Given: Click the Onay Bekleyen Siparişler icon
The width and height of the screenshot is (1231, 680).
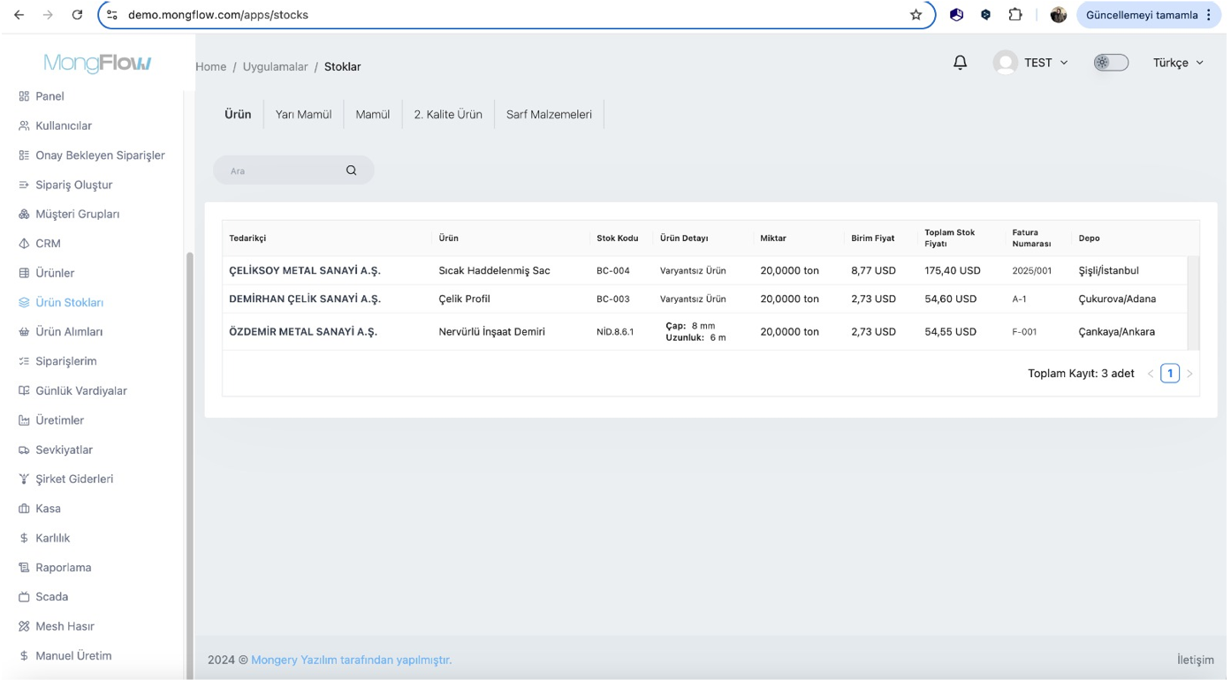Looking at the screenshot, I should pos(24,155).
